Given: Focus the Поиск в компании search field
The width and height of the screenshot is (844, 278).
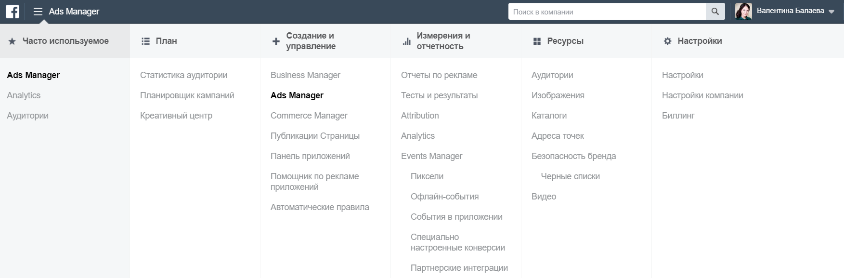Looking at the screenshot, I should click(607, 12).
